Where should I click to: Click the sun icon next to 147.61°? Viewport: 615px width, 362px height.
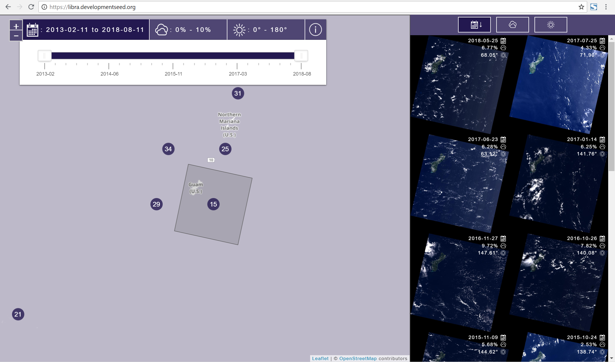tap(503, 253)
